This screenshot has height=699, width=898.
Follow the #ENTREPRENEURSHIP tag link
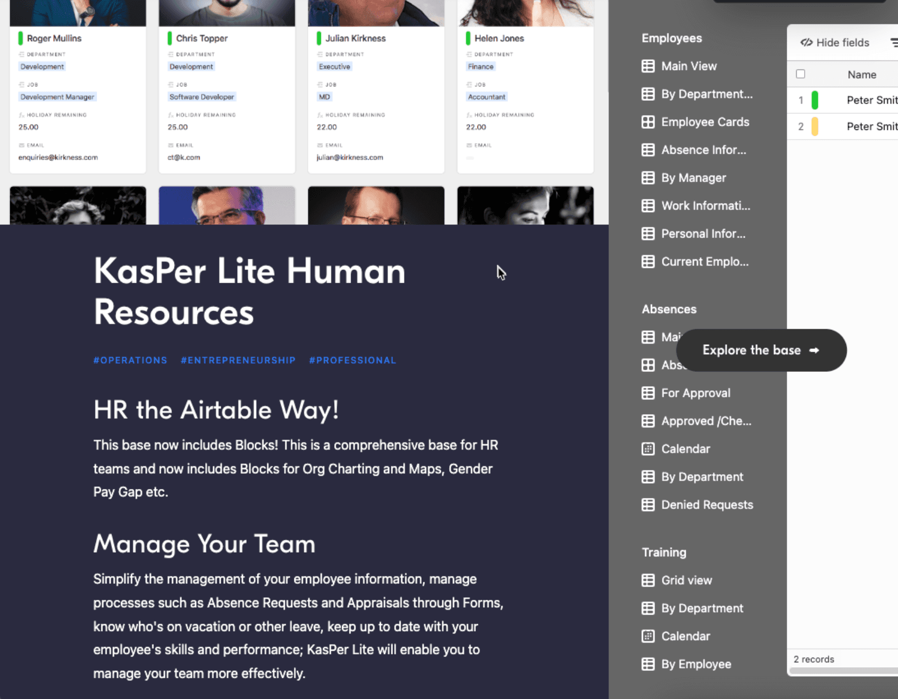pyautogui.click(x=238, y=360)
